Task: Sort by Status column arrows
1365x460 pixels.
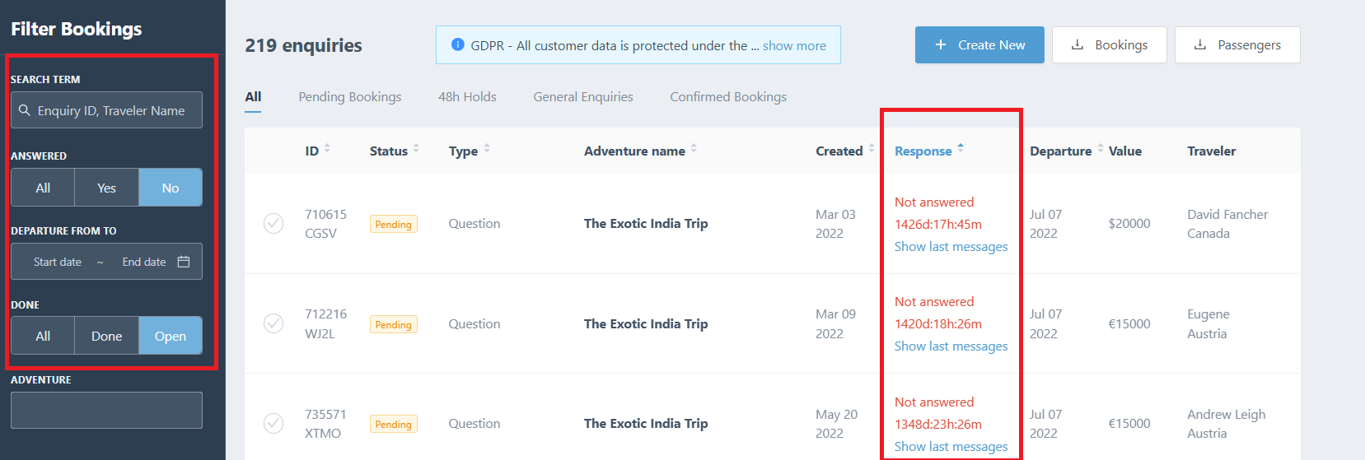Action: (x=416, y=149)
